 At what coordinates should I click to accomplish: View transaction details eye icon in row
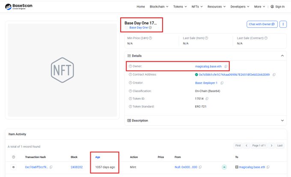[x=13, y=167]
